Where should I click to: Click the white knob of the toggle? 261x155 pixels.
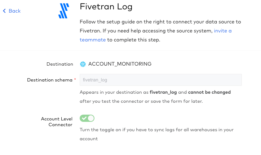pyautogui.click(x=91, y=118)
